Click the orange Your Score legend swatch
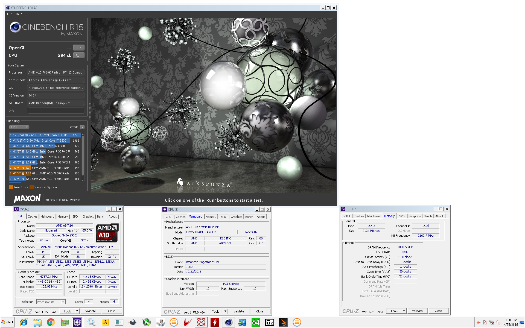Viewport: 525px width, 328px height. (11, 187)
